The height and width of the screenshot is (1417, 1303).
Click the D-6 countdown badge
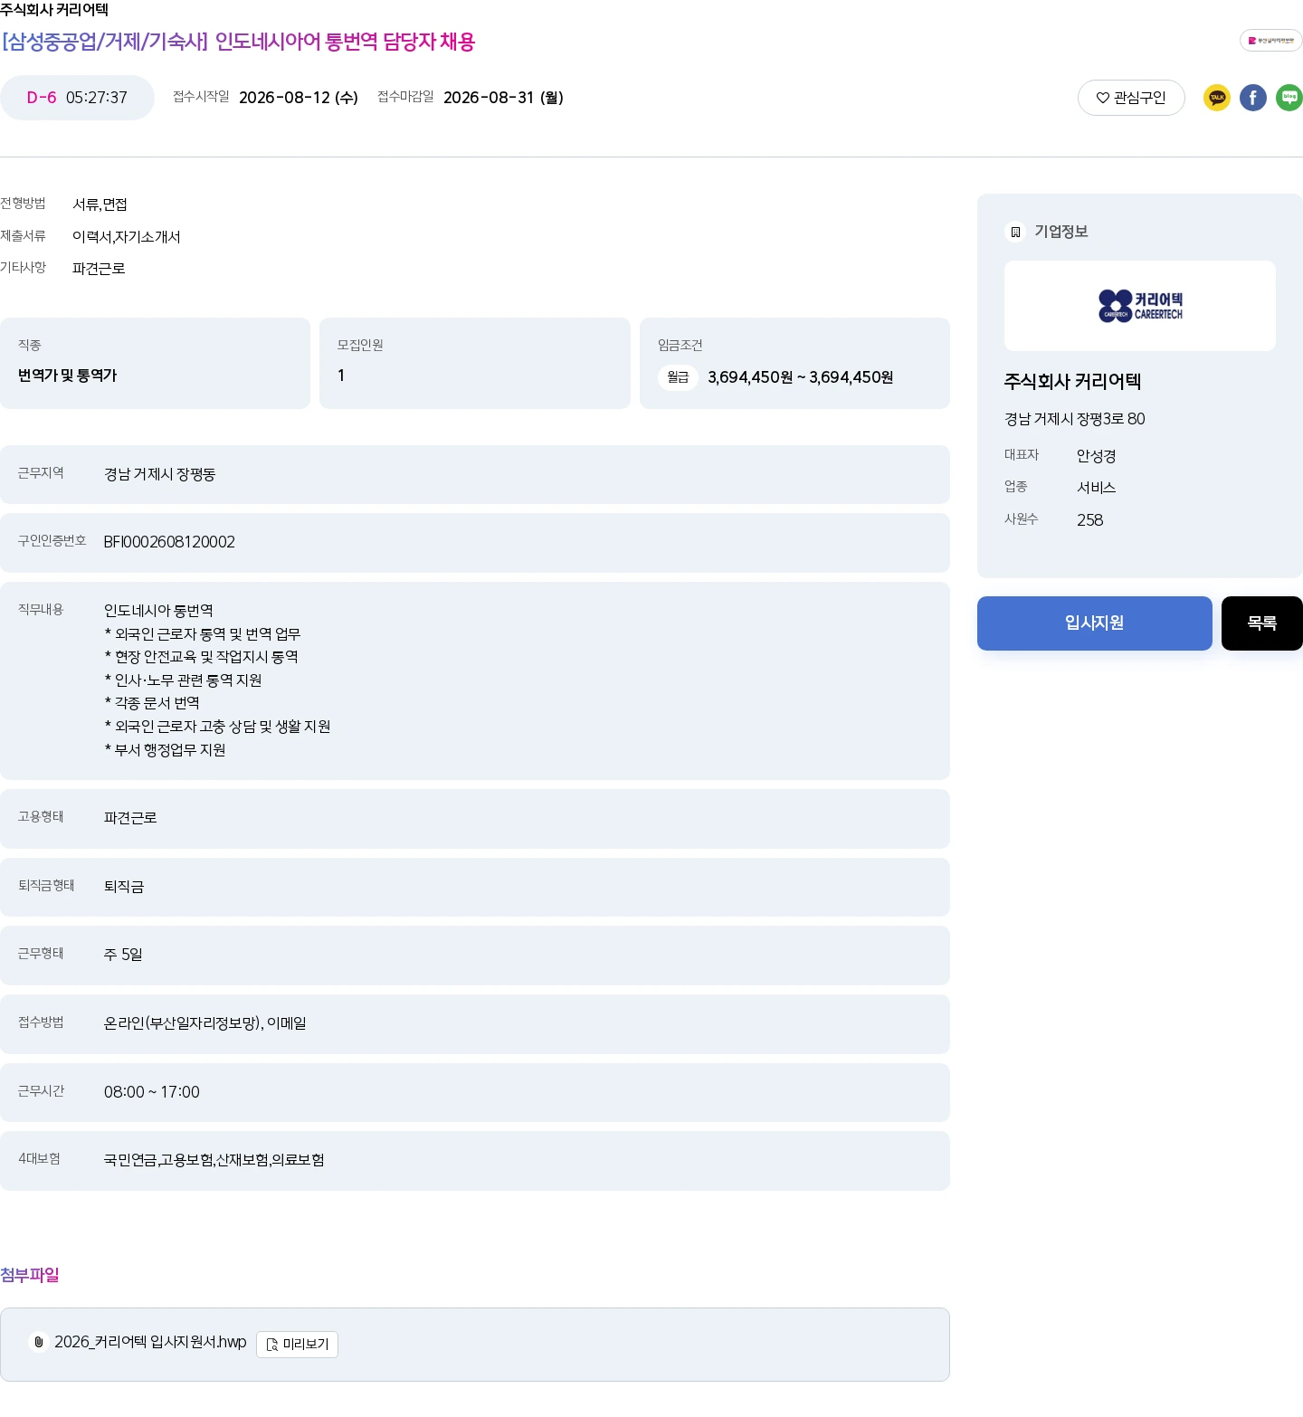point(77,98)
